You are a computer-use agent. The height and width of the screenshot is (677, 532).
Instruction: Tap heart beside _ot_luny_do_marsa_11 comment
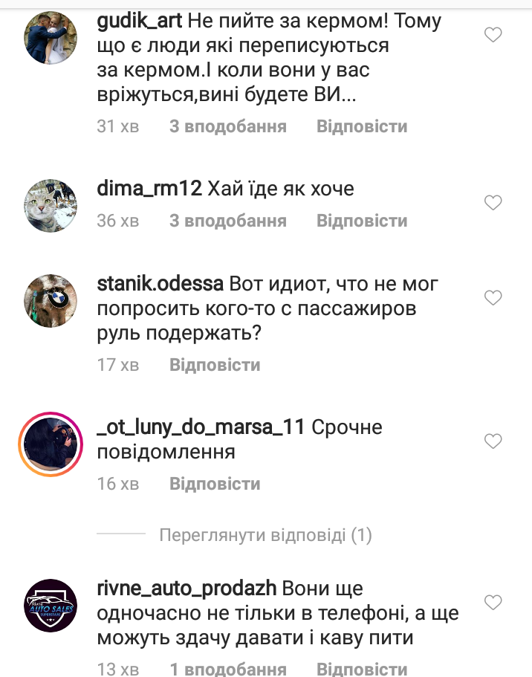click(493, 441)
